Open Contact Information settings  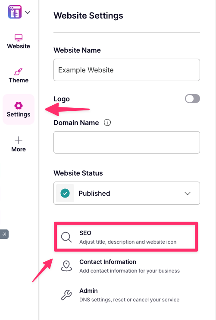[x=126, y=266]
